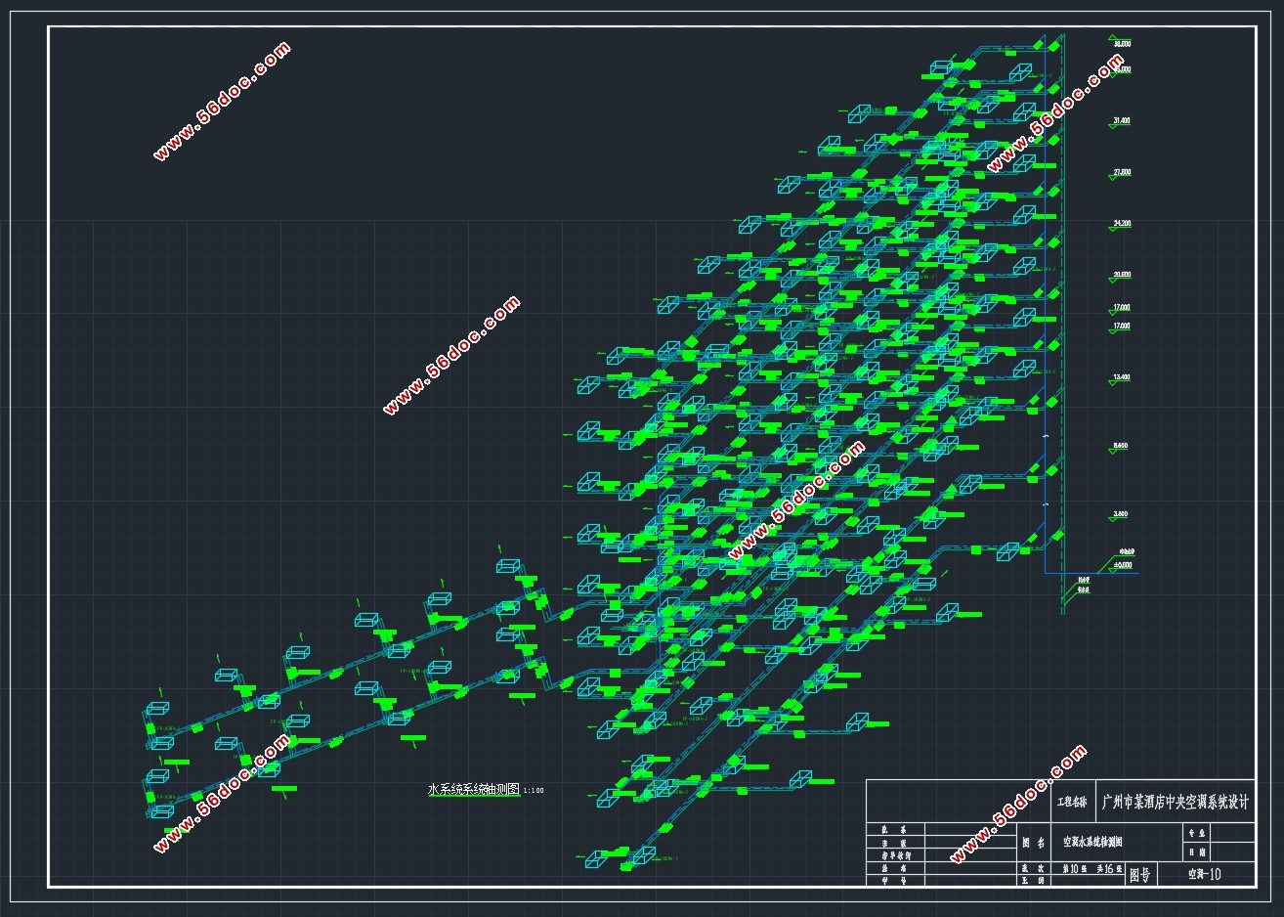Pick the 24.200 elevation level symbol
The width and height of the screenshot is (1284, 917).
click(1121, 225)
